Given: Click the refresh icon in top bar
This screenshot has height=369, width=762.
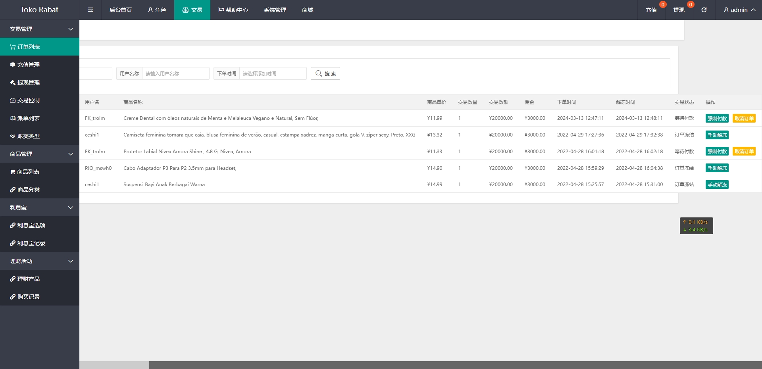Looking at the screenshot, I should click(704, 10).
